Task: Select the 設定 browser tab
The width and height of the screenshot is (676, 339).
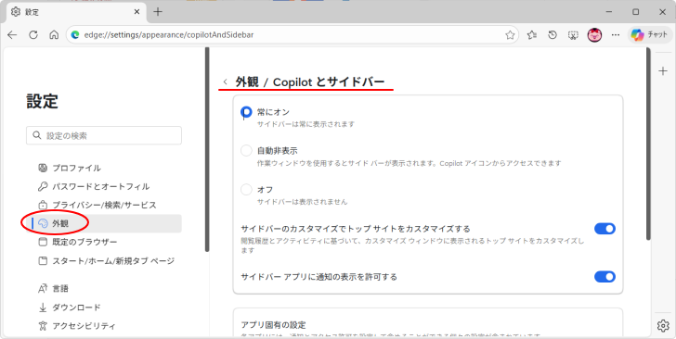Action: [75, 12]
